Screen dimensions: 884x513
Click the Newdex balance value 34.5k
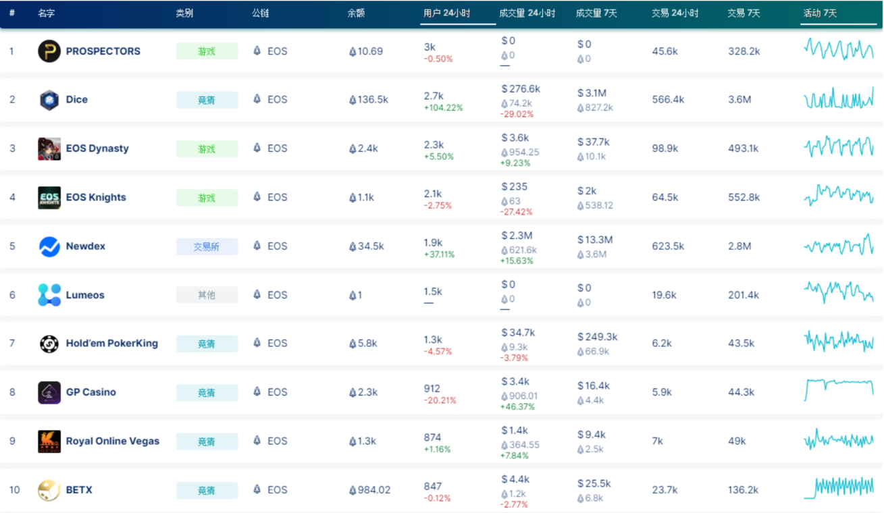pyautogui.click(x=367, y=246)
